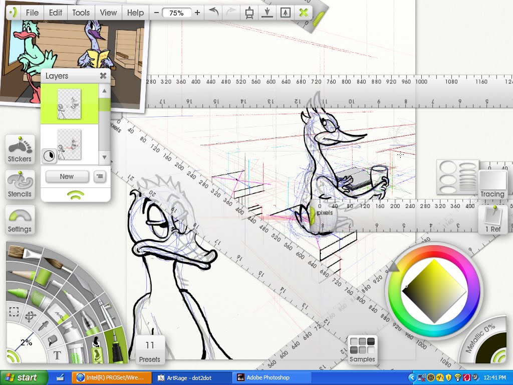The width and height of the screenshot is (513, 385).
Task: Open the 1 Ref reference panel
Action: point(492,219)
